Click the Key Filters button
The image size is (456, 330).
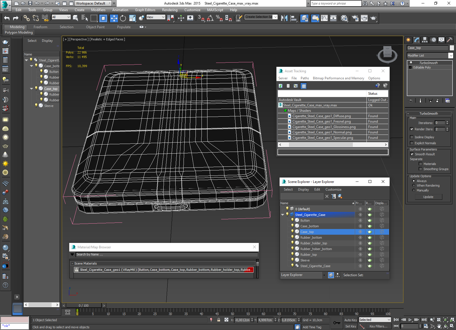tap(378, 327)
